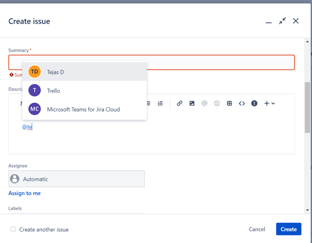This screenshot has height=243, width=312.
Task: Click the Create issue heading
Action: pyautogui.click(x=29, y=21)
